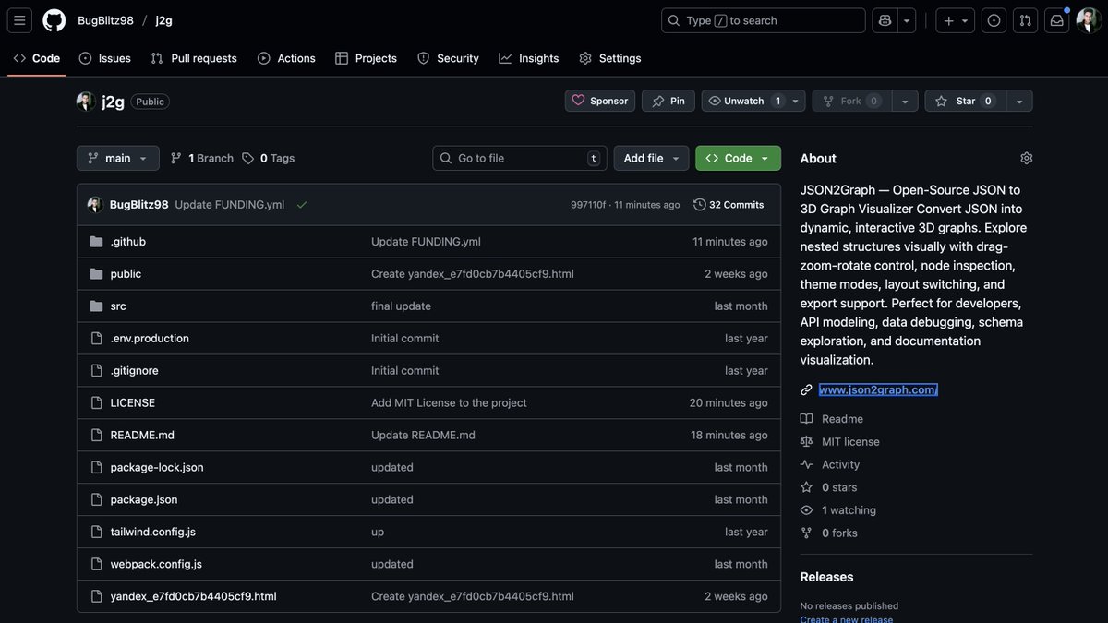This screenshot has height=623, width=1108.
Task: Open the webpack.config.js file
Action: [x=156, y=565]
